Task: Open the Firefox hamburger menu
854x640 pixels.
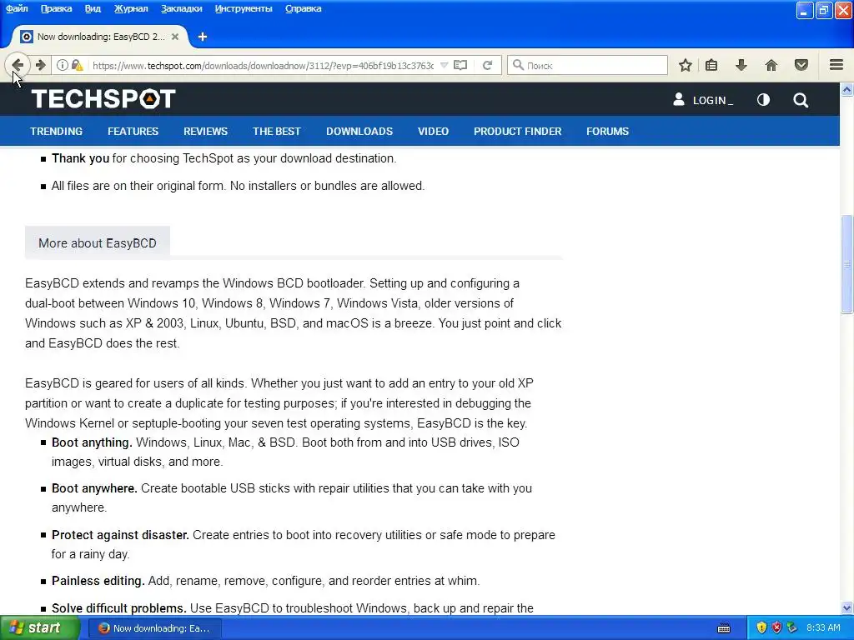Action: (836, 65)
